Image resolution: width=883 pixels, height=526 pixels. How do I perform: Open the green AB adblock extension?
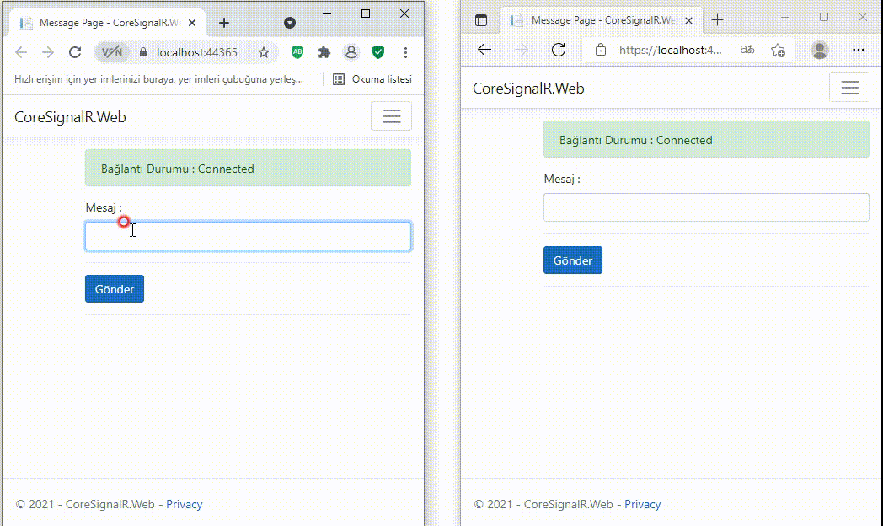coord(297,52)
